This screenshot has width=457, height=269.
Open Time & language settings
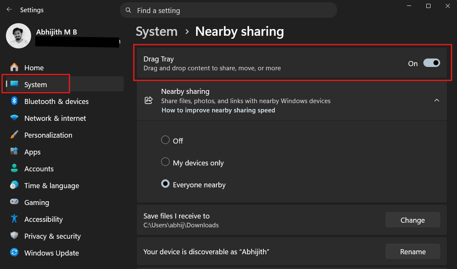point(51,185)
